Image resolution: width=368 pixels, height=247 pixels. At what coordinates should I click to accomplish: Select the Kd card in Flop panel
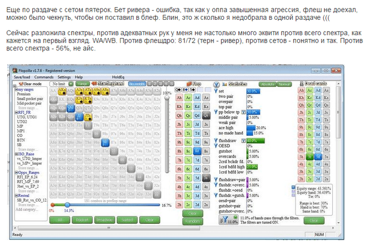point(197,107)
